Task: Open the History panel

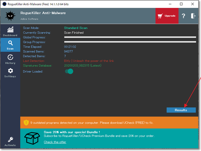Action: [x=10, y=59]
